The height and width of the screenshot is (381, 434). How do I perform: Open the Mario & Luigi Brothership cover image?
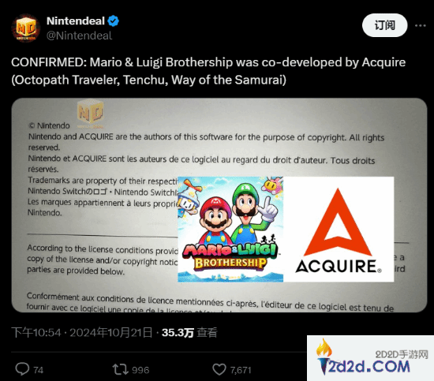(x=230, y=229)
